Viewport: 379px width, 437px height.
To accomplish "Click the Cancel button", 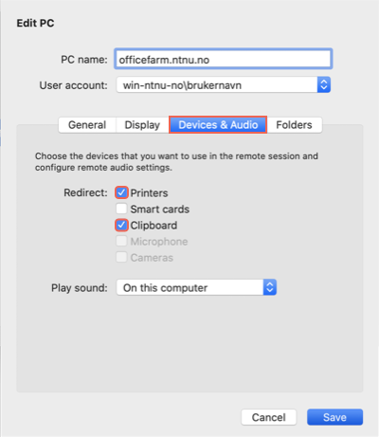I will tap(269, 417).
